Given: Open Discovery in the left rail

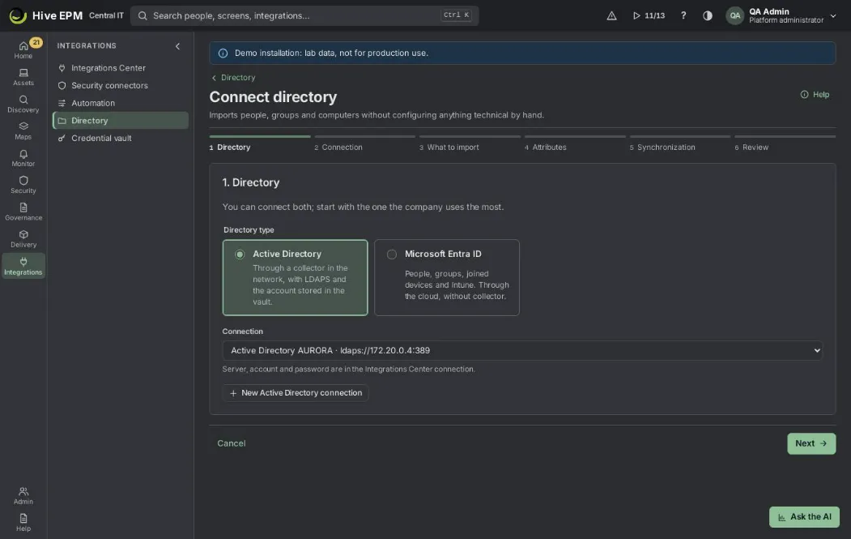Looking at the screenshot, I should pyautogui.click(x=23, y=104).
